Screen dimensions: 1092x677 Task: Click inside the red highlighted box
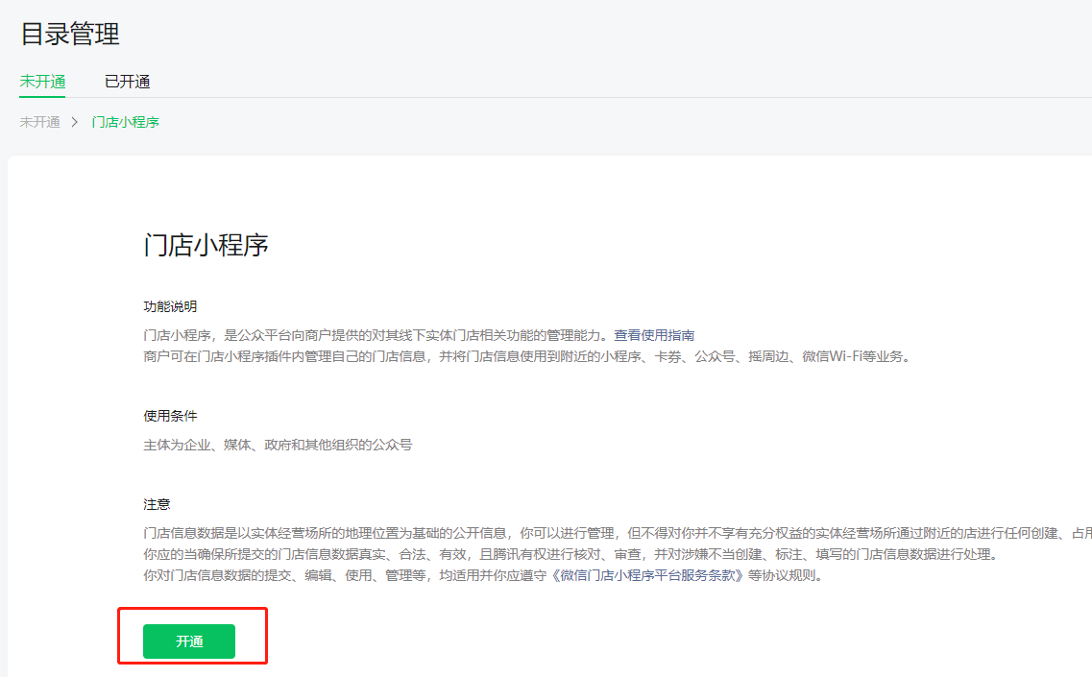pyautogui.click(x=192, y=636)
